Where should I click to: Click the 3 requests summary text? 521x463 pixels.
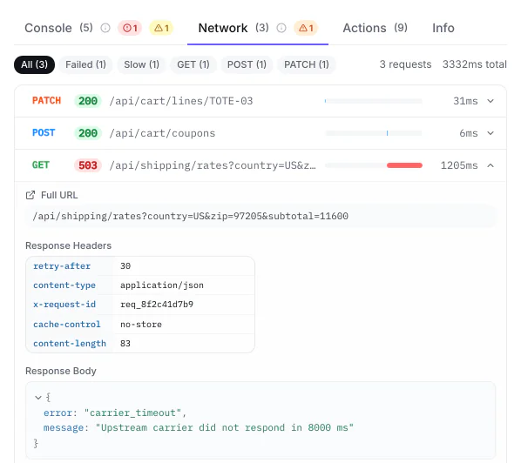click(x=405, y=64)
